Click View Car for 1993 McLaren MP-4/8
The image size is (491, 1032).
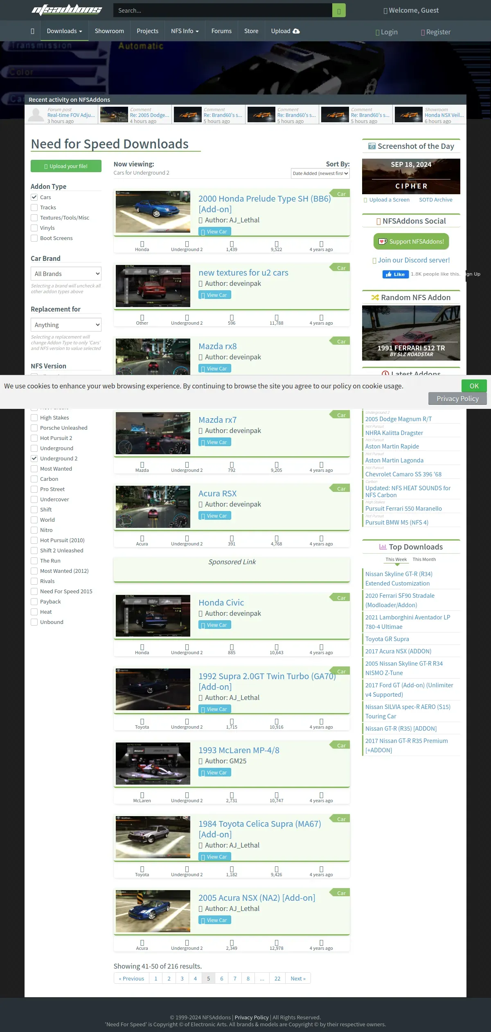click(x=215, y=772)
